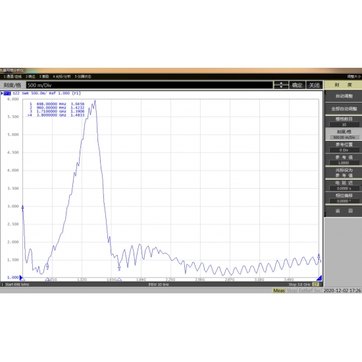Open the 4 光标/分析 menu
Screen dimensions: 362x362
62,76
